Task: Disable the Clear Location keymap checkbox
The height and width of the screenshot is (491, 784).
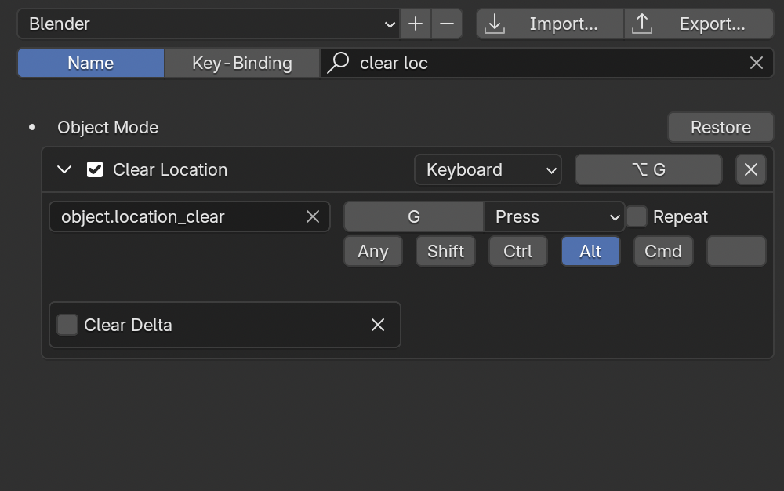Action: [x=95, y=169]
